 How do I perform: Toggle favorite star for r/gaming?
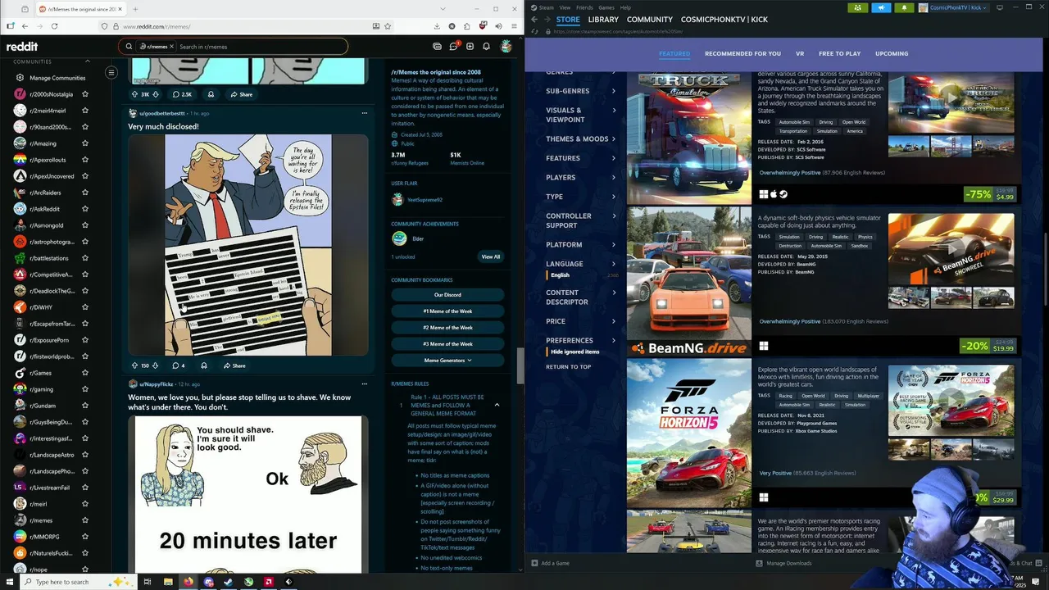(84, 389)
